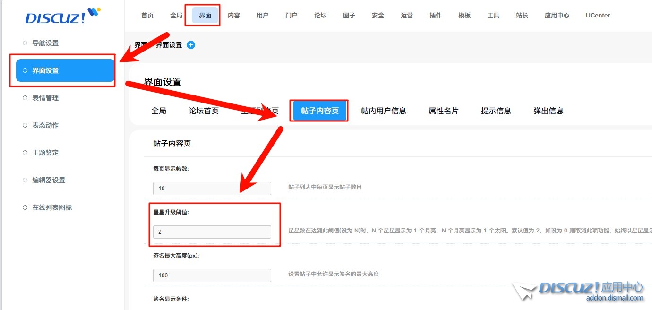Open UCenter in the top navigation
The height and width of the screenshot is (310, 652).
[598, 15]
